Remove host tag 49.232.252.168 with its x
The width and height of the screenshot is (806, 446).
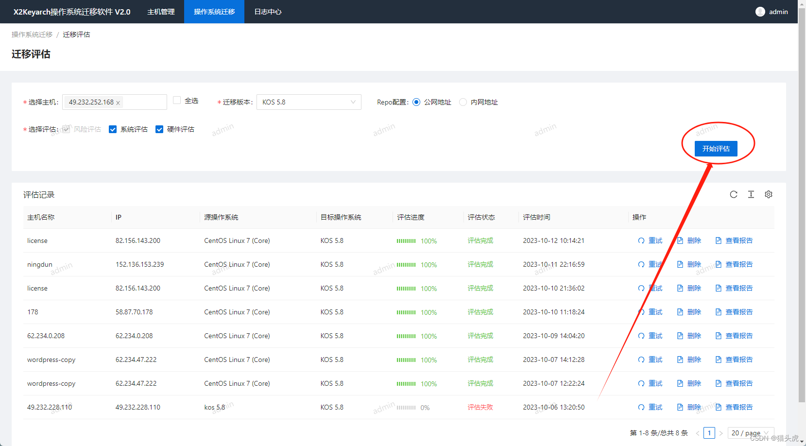point(118,103)
